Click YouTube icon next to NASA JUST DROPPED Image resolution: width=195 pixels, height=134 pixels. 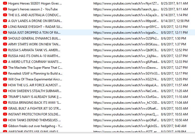(x=5, y=32)
